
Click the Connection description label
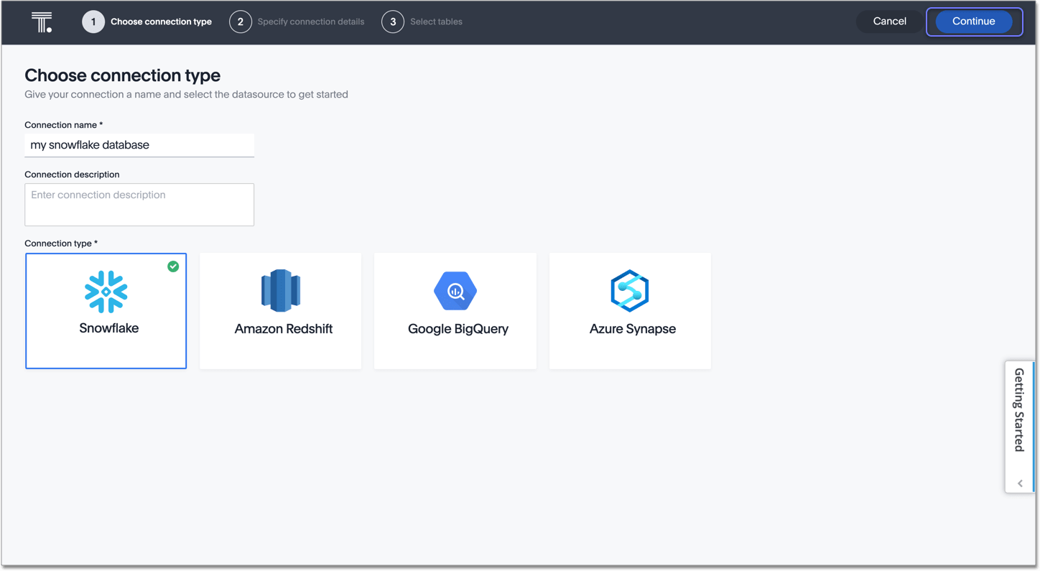(x=72, y=175)
